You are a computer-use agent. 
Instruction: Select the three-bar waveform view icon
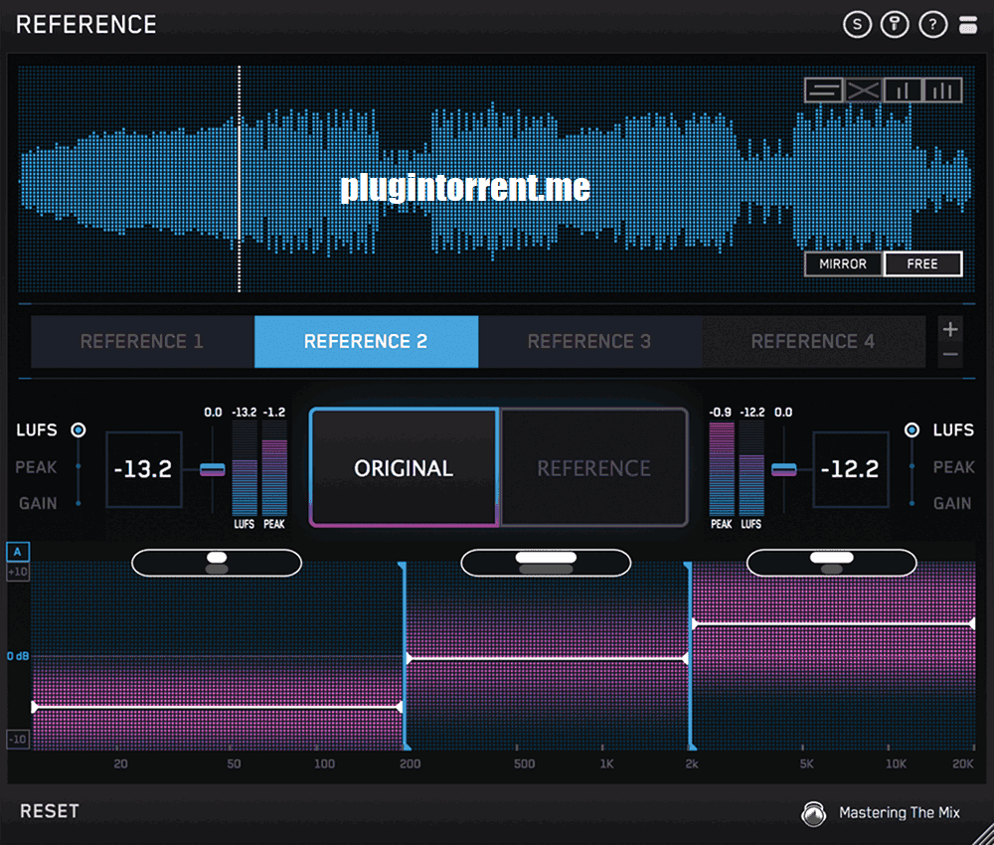click(x=942, y=90)
